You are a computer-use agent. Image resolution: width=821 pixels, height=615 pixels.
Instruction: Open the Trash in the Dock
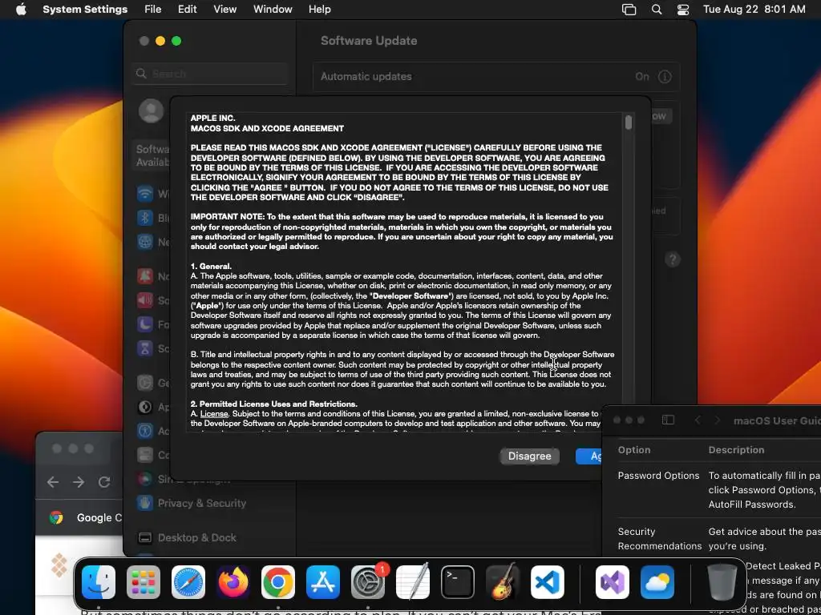[x=722, y=582]
